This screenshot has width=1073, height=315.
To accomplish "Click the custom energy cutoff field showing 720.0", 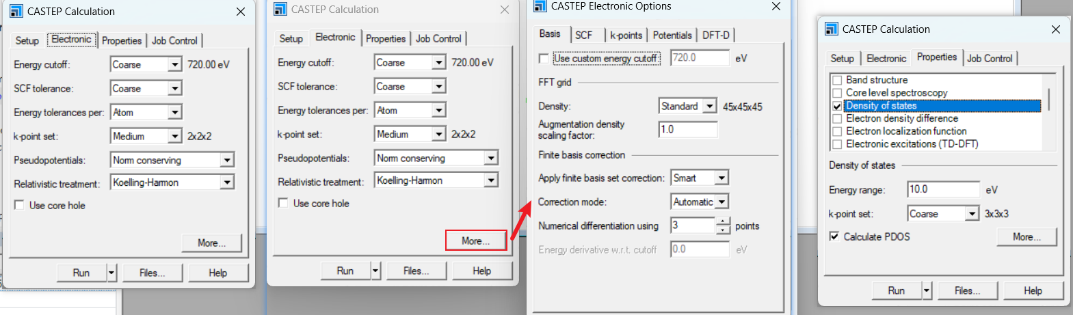I will click(x=700, y=58).
